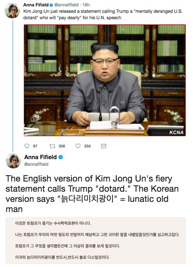Viewport: 193px width, 267px height.
Task: Click verified badge beside lower Anna Fifield
Action: tap(61, 157)
